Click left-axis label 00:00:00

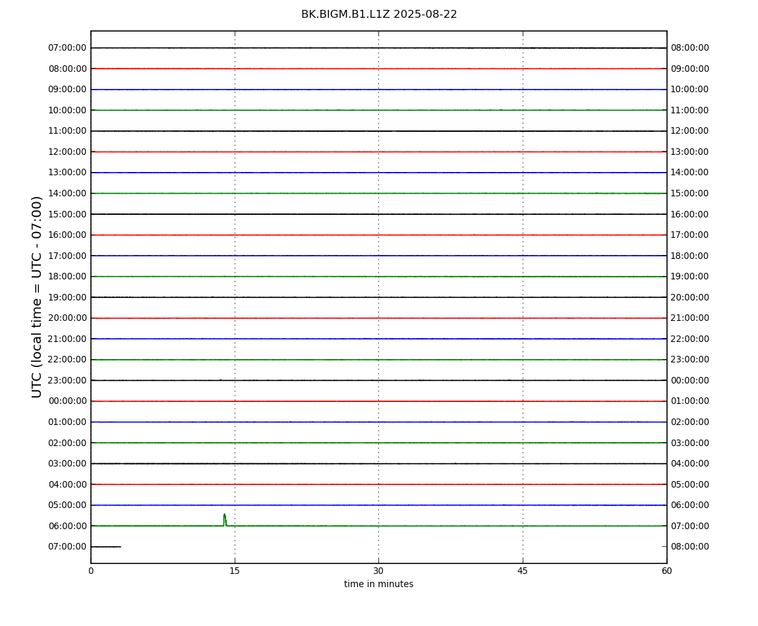tap(68, 401)
